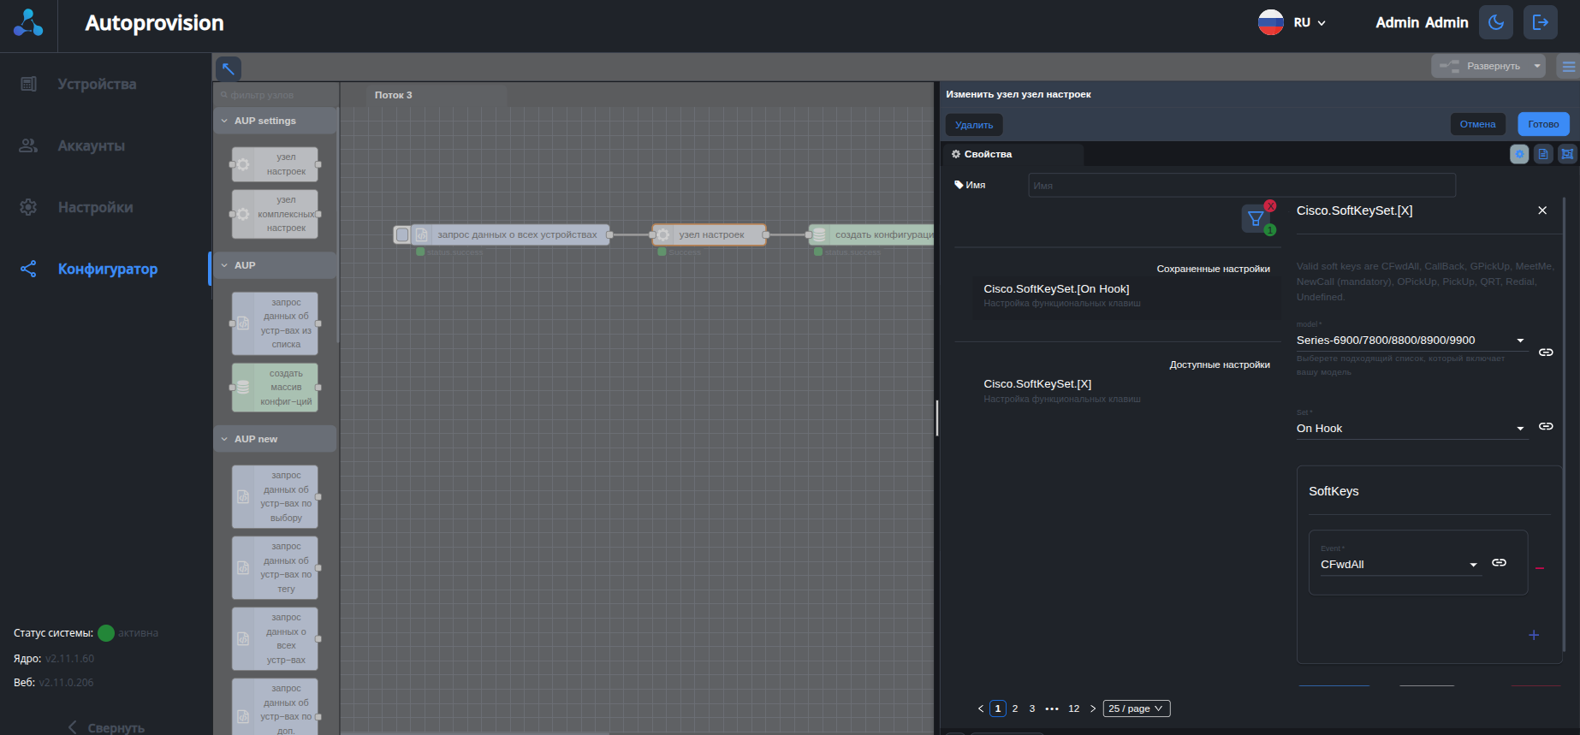Click the node properties gear icon
This screenshot has height=735, width=1580.
[1519, 154]
